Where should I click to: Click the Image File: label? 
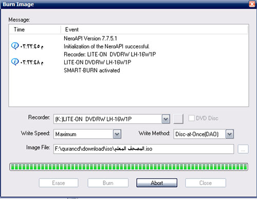pos(38,148)
